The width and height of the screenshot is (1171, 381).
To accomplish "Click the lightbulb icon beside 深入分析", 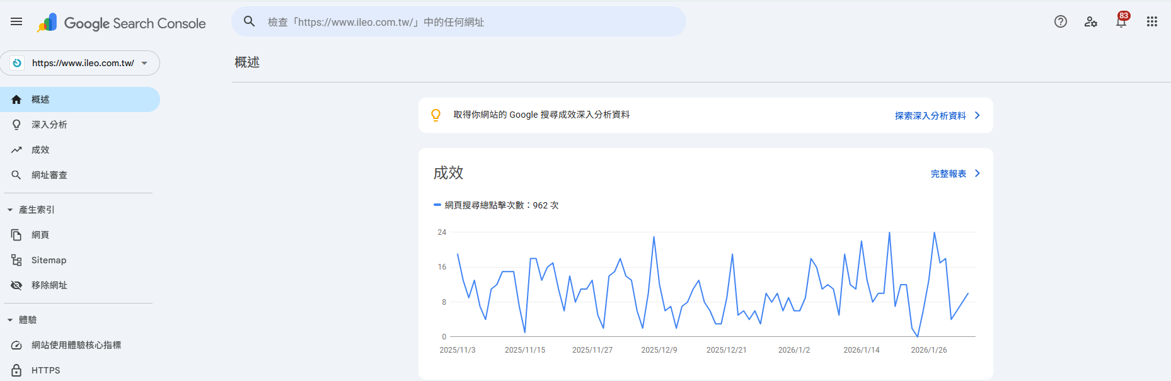I will coord(16,125).
